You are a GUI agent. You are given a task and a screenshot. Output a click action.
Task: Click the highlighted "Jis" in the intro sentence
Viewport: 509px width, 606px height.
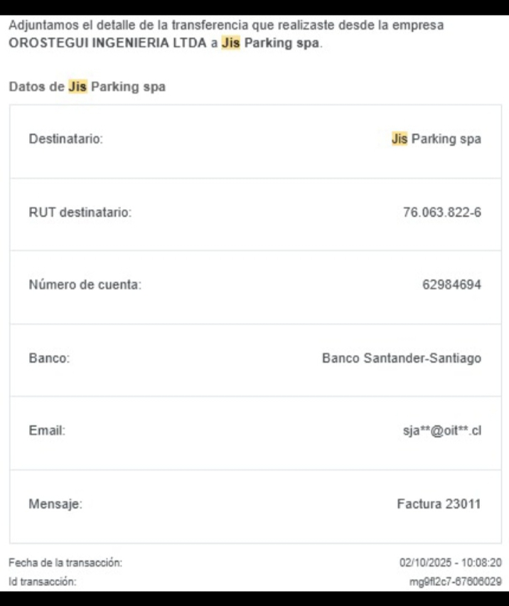point(230,42)
